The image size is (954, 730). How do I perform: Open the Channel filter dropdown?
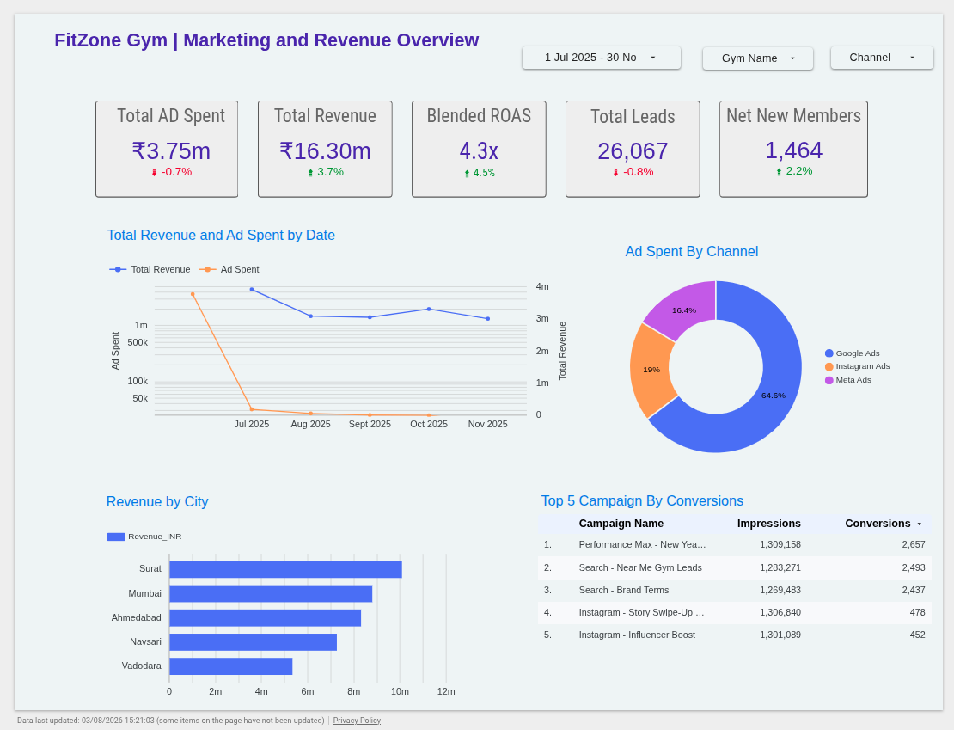point(882,58)
